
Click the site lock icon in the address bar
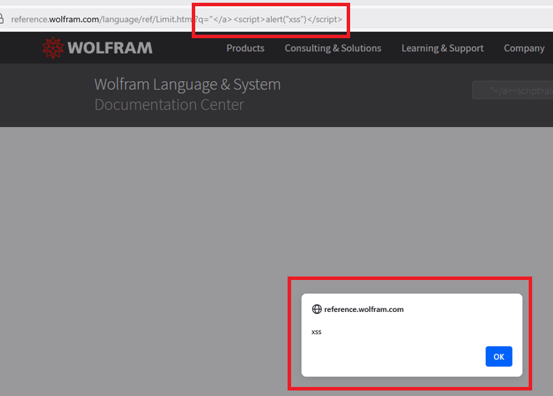pos(1,19)
